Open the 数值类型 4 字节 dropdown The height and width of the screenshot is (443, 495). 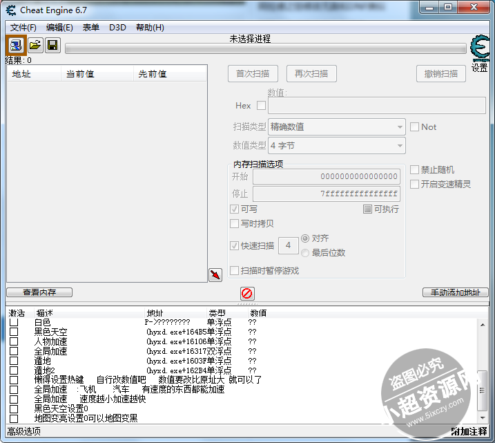336,146
